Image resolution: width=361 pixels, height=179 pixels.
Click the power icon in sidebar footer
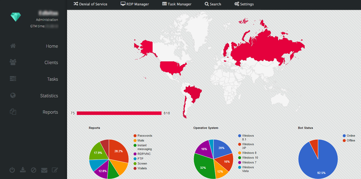pos(12,170)
